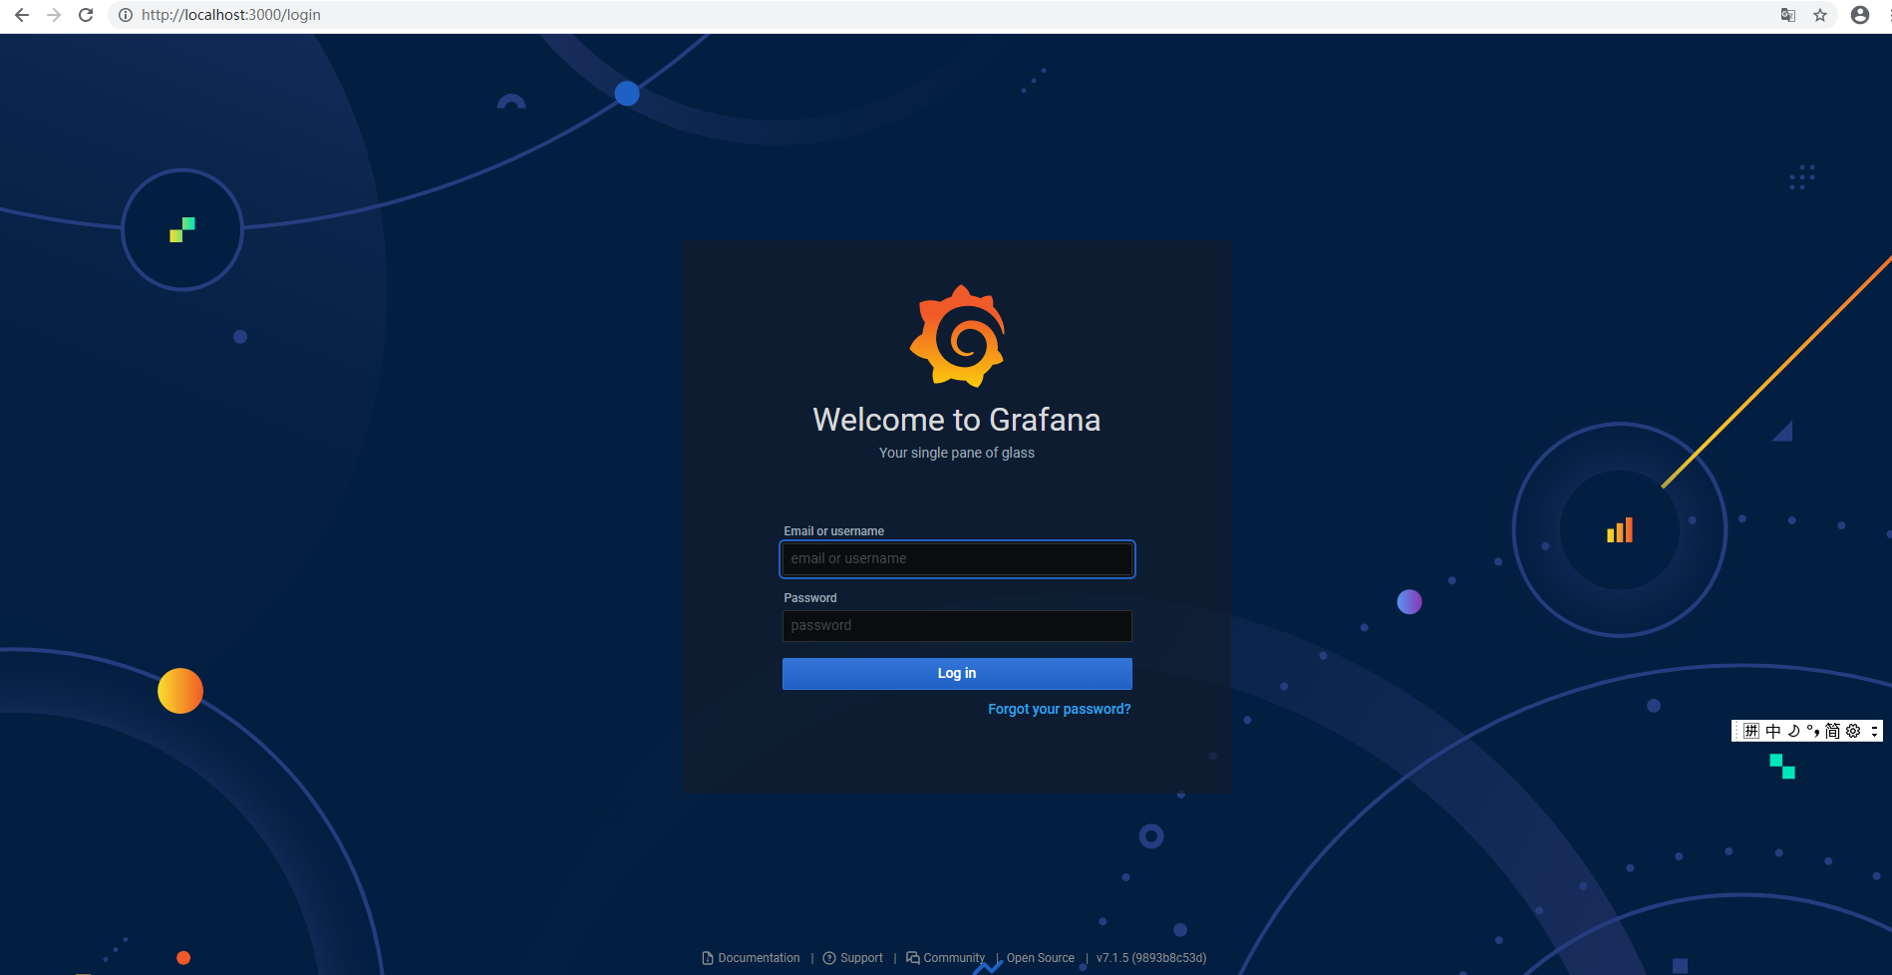This screenshot has width=1892, height=975.
Task: Click the browser forward arrow
Action: coord(54,15)
